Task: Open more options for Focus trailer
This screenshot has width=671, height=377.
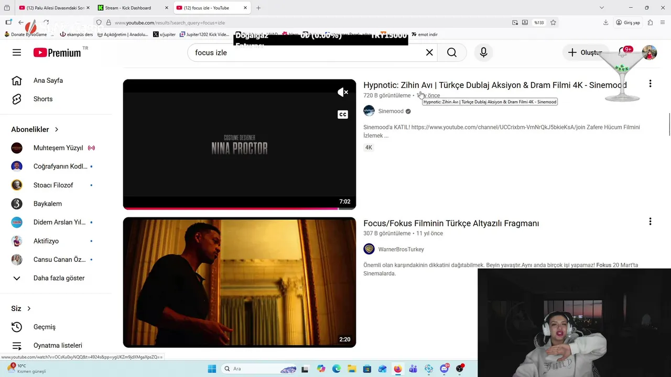Action: (x=650, y=221)
